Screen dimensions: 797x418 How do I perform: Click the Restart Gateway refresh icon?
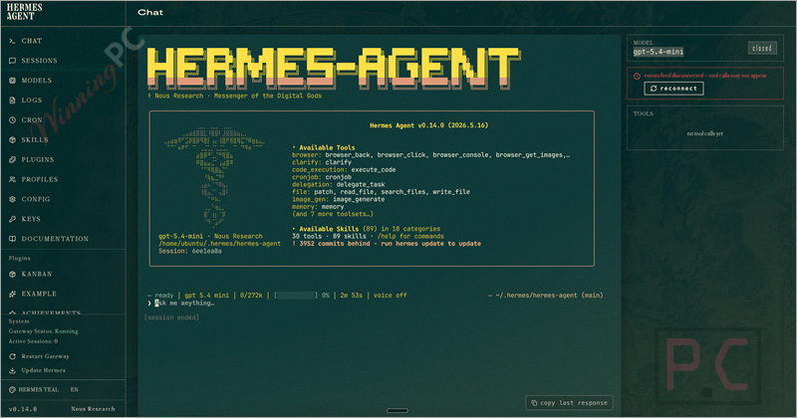(x=12, y=356)
